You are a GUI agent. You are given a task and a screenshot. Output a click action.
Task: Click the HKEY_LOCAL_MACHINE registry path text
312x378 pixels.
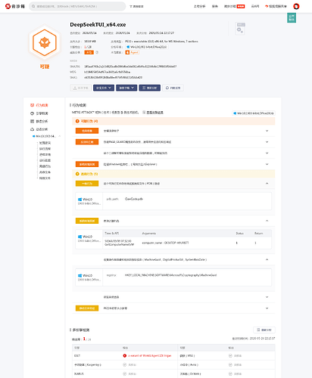(x=170, y=275)
